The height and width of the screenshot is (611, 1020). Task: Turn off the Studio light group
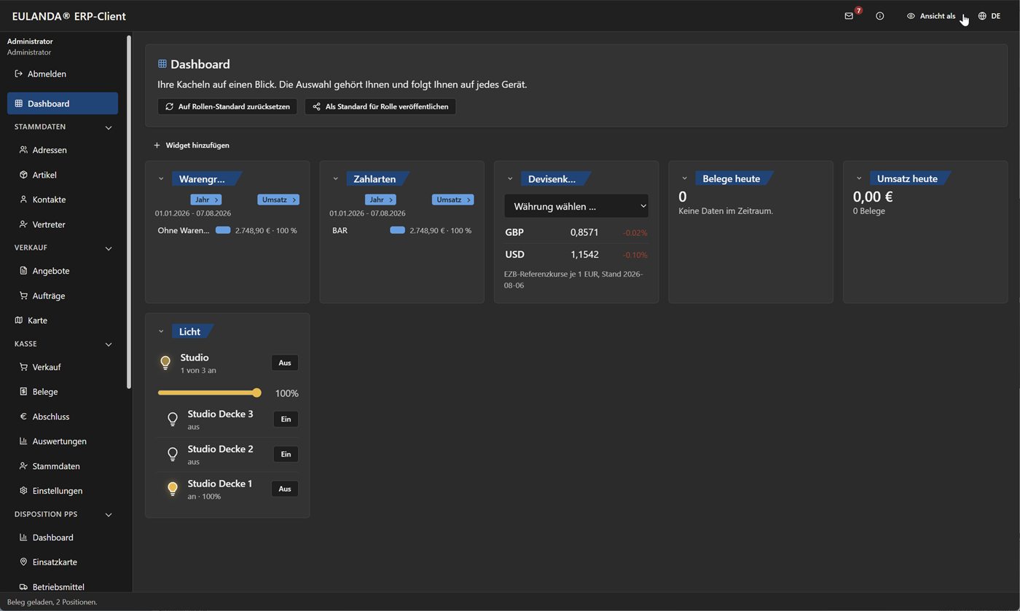click(285, 363)
